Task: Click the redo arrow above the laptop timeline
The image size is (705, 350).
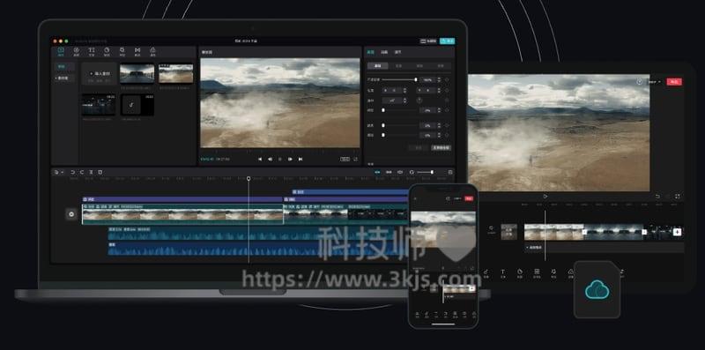Action: 82,172
